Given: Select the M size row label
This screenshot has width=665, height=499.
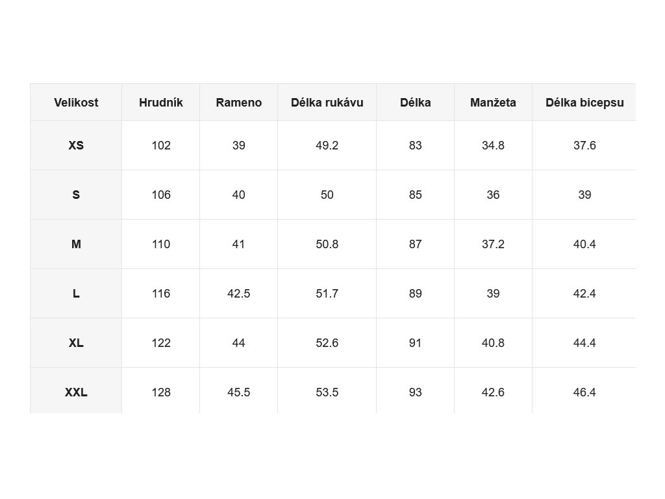Looking at the screenshot, I should click(76, 244).
